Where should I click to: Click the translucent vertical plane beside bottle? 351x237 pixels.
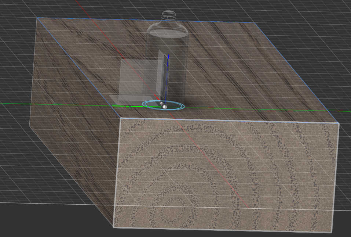click(138, 77)
